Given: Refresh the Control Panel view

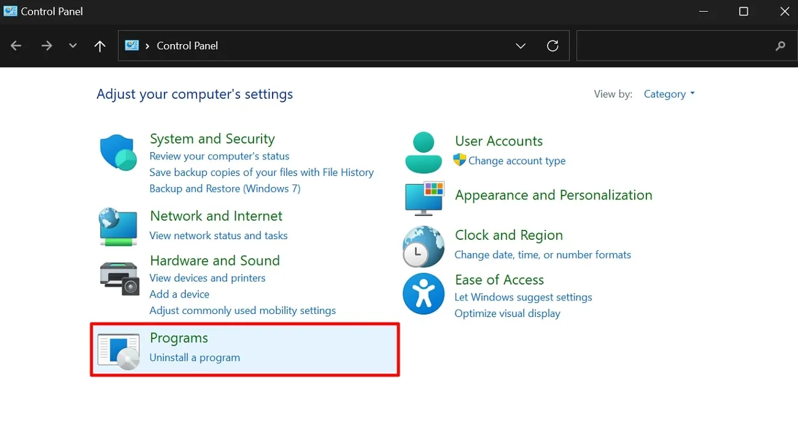Looking at the screenshot, I should pyautogui.click(x=552, y=46).
